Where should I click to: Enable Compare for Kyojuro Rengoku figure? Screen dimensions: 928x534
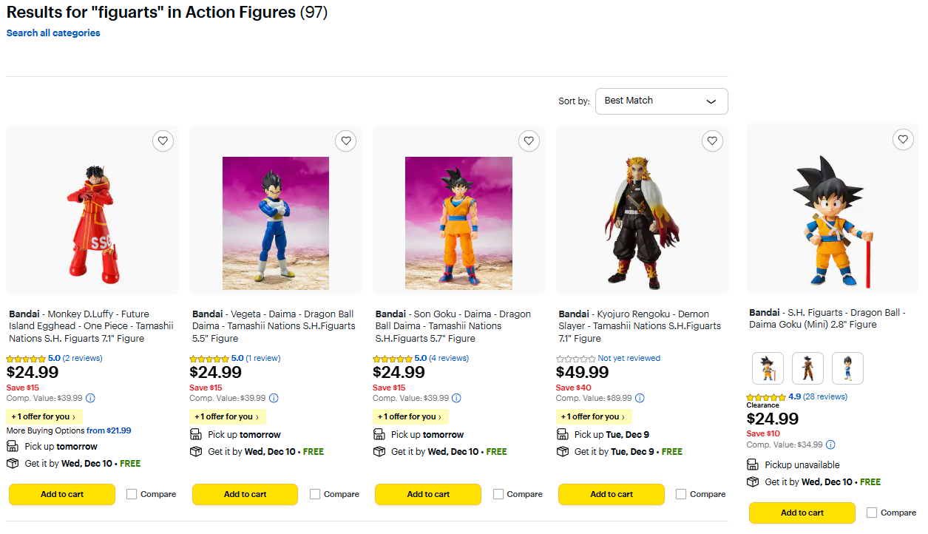click(681, 494)
